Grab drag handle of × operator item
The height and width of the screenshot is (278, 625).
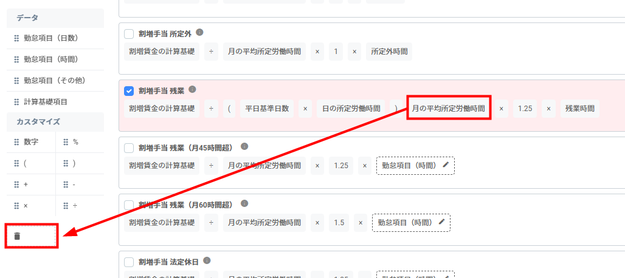coord(17,206)
